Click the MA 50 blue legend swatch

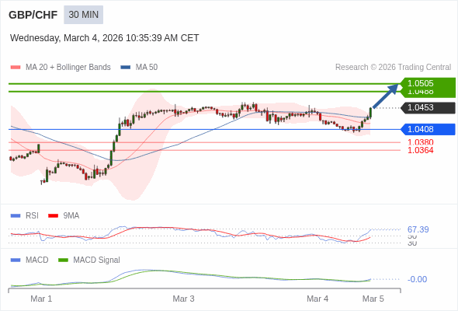click(x=126, y=68)
